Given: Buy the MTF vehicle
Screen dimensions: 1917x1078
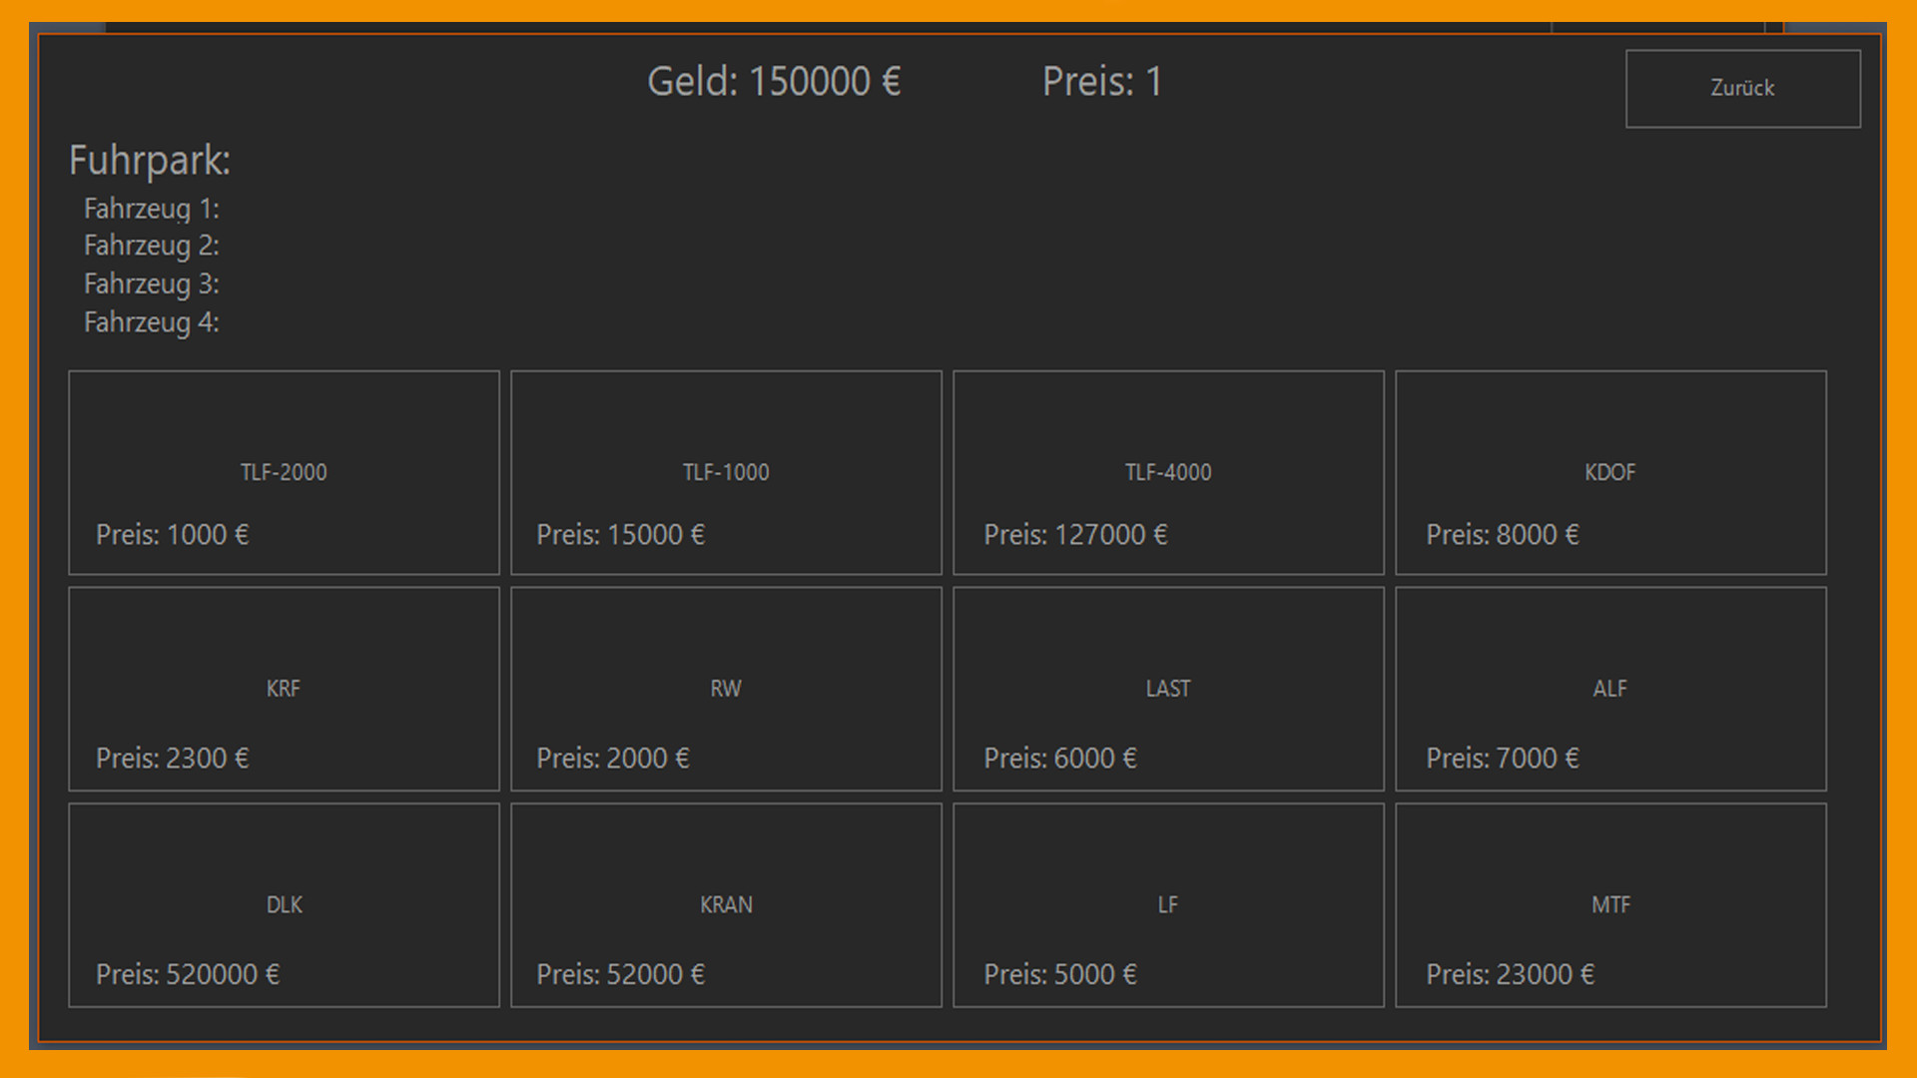Looking at the screenshot, I should 1610,904.
